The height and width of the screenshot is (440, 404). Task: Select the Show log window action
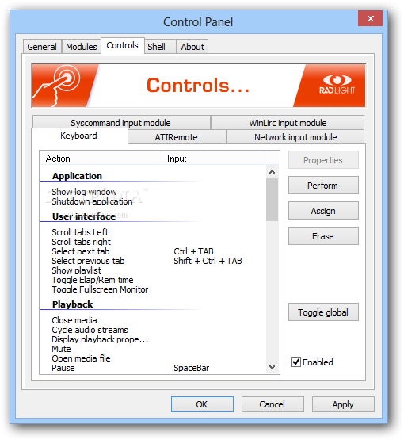[x=84, y=192]
